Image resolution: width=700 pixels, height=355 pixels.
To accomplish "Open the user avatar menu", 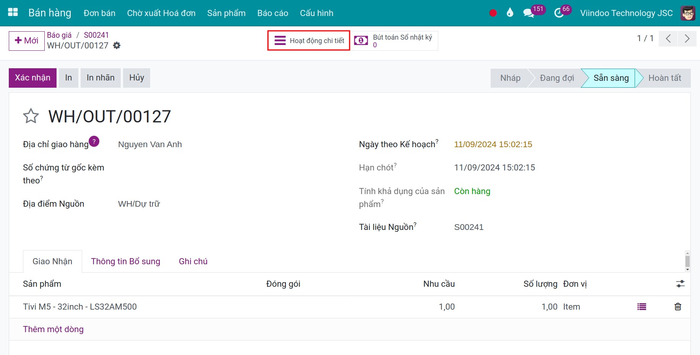I will click(x=688, y=13).
